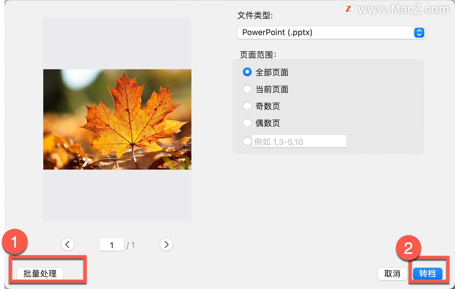Select the 奇数页 radio button
455x289 pixels.
pos(247,106)
